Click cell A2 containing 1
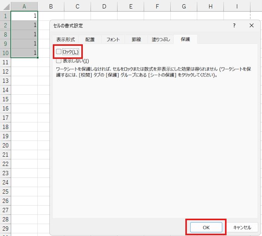The image size is (262, 236). (x=24, y=25)
